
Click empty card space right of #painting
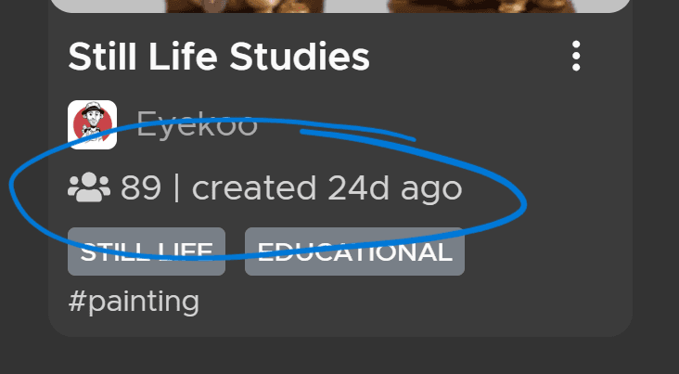point(417,303)
